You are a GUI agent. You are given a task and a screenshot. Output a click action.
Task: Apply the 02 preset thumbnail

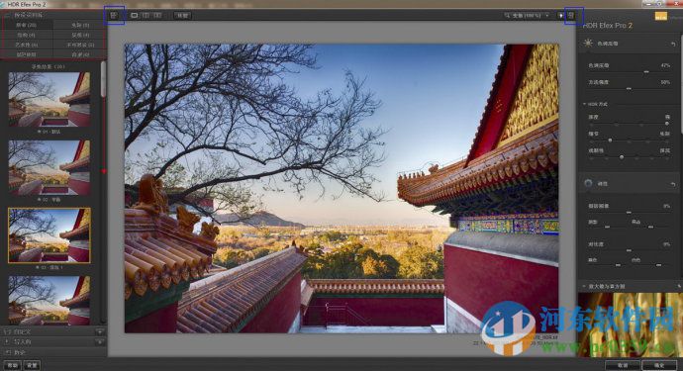(49, 167)
